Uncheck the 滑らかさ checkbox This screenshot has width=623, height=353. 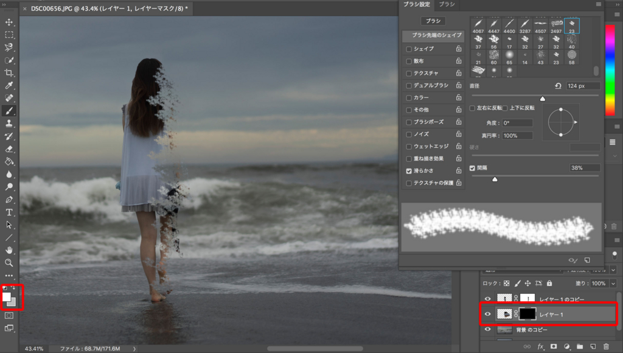pyautogui.click(x=409, y=171)
